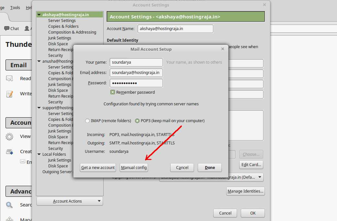Focus the Password field

pos(136,83)
